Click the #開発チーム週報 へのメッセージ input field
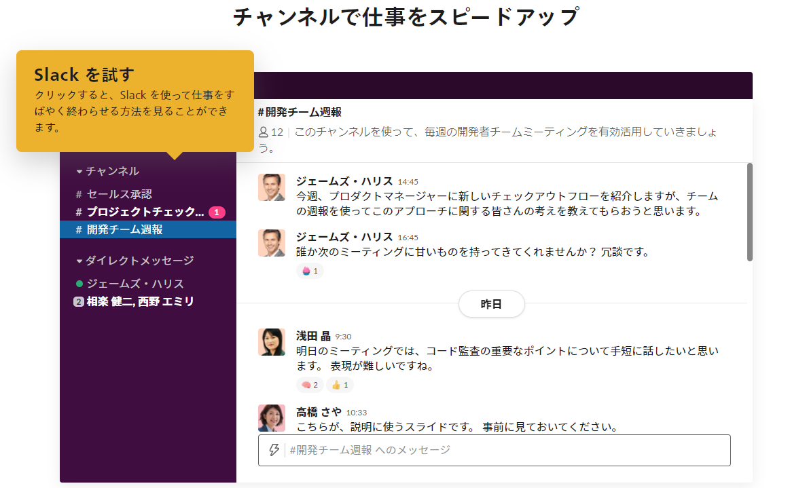This screenshot has width=790, height=488. click(495, 450)
